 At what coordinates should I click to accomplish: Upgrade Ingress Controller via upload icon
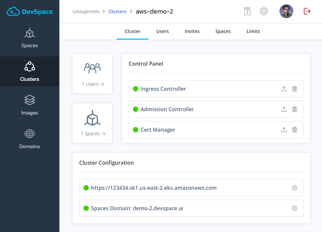click(x=284, y=89)
